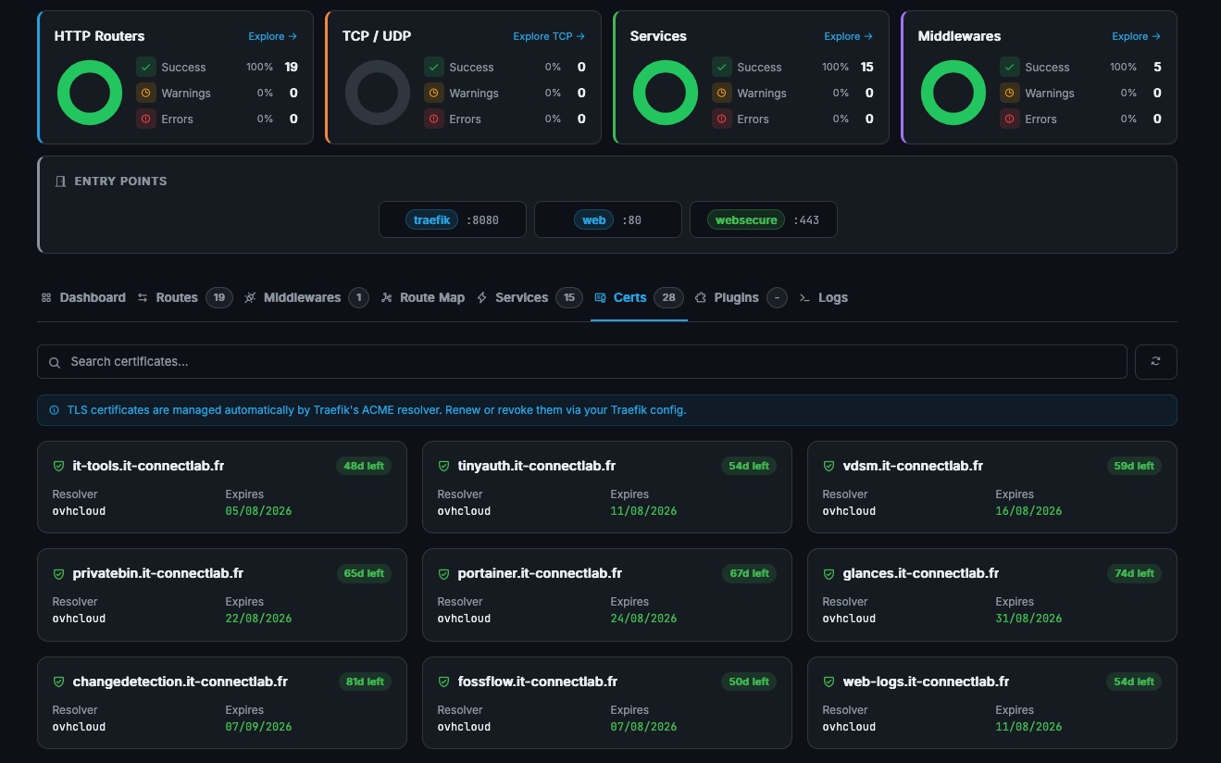The image size is (1221, 763).
Task: Switch to the Routes tab
Action: pos(176,297)
